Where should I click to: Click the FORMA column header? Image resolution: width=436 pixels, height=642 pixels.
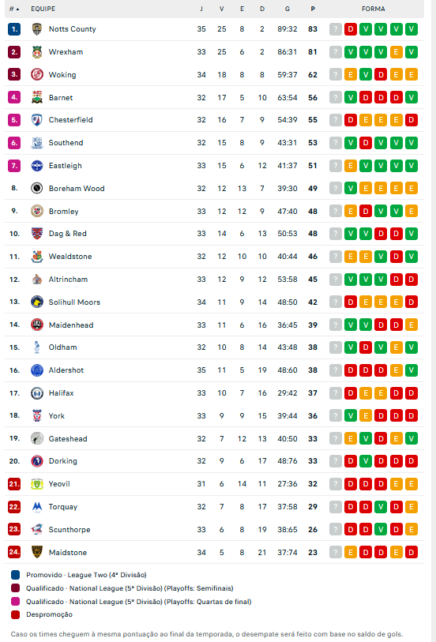tap(374, 9)
